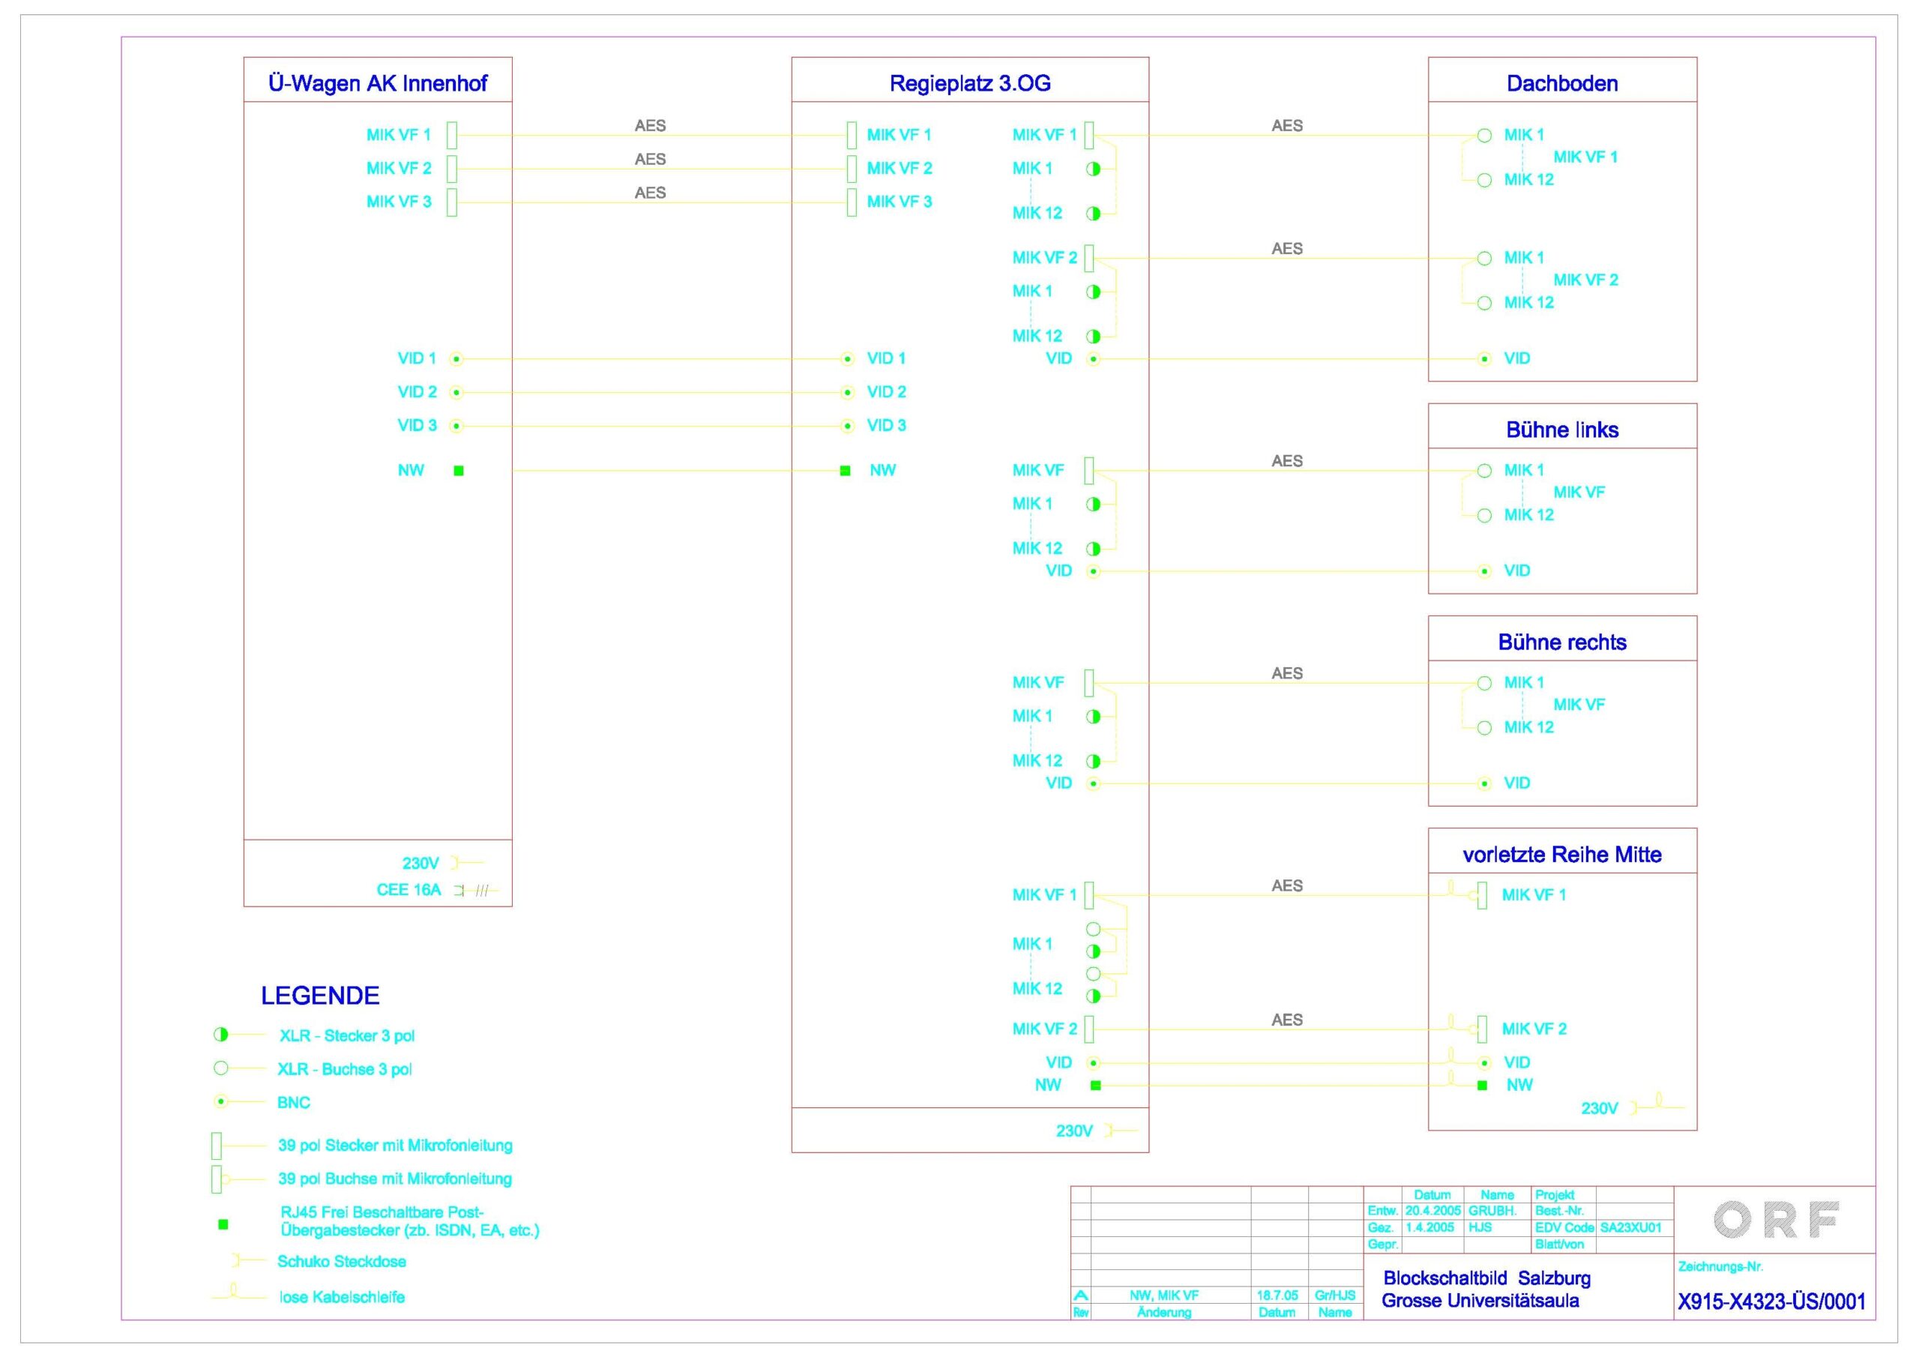This screenshot has width=1919, height=1357.
Task: Click the NW connector square in Ü-Wagen block
Action: (458, 471)
